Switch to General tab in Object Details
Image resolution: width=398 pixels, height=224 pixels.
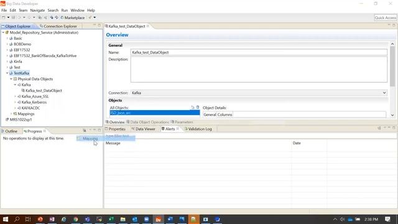coord(210,114)
